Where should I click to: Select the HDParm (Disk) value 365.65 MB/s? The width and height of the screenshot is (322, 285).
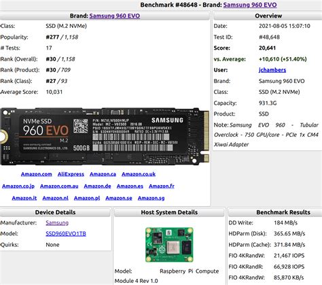(x=289, y=233)
